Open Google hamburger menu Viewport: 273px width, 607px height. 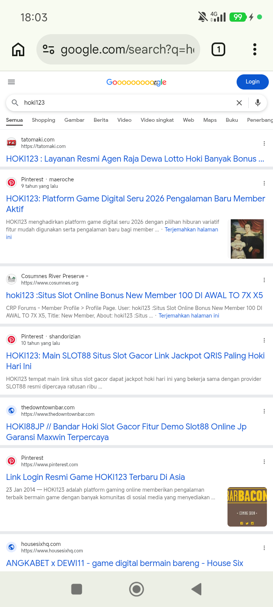(x=11, y=82)
